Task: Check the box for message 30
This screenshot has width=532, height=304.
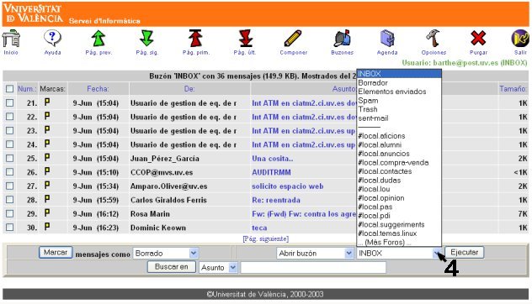Action: click(x=10, y=228)
